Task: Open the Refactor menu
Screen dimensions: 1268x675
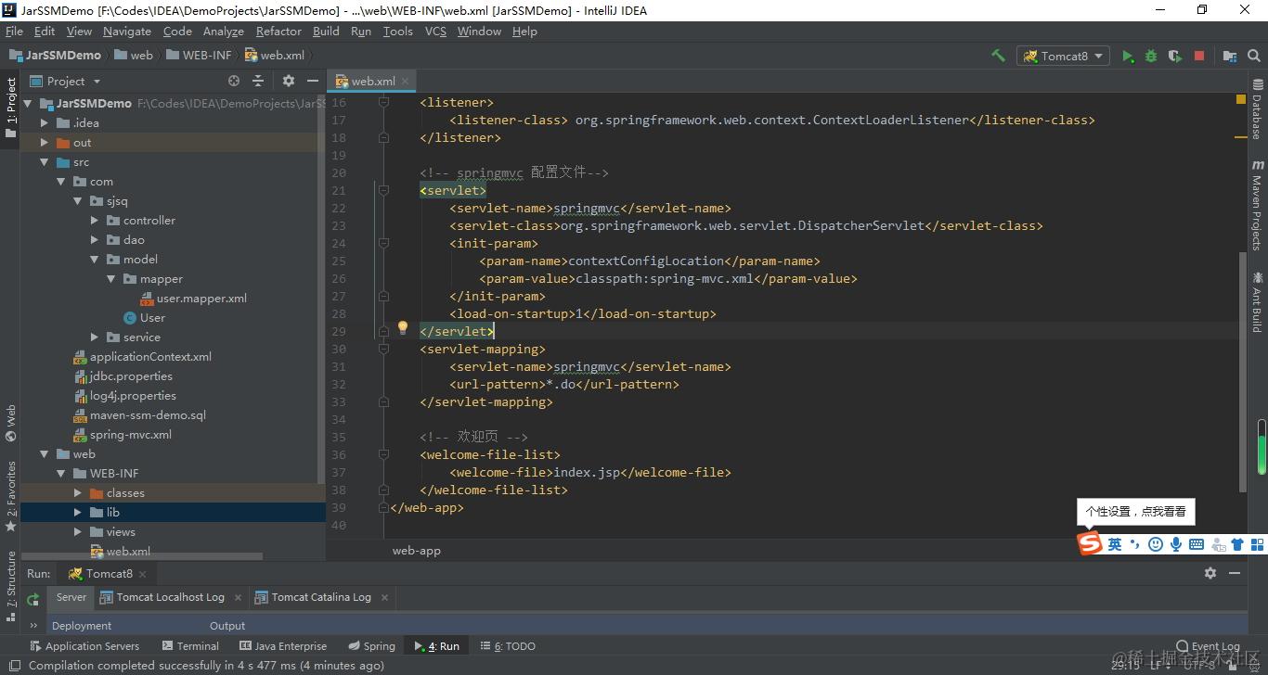Action: (278, 31)
